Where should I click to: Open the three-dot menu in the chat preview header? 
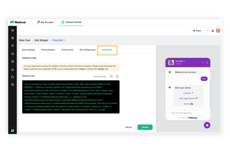(207, 63)
